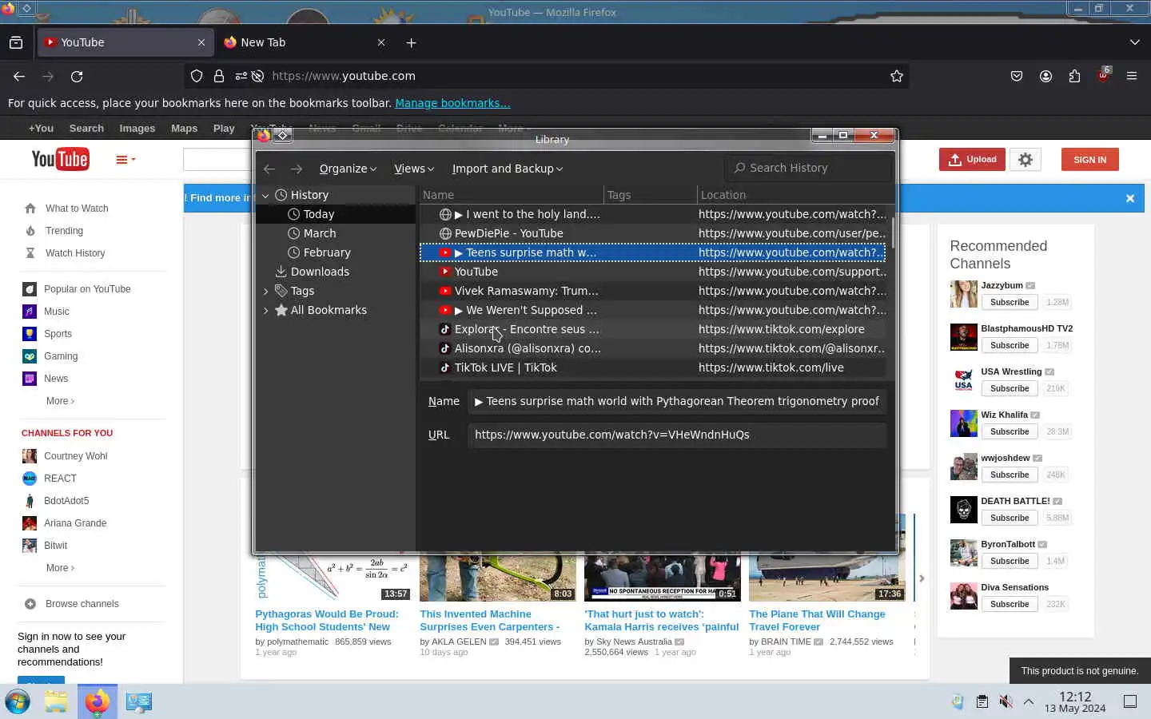Open the Extensions puzzle icon
This screenshot has width=1151, height=719.
1074,76
